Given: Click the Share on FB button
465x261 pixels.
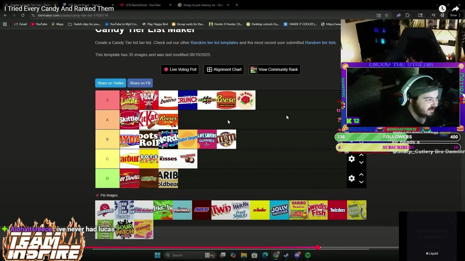Looking at the screenshot, I should [x=140, y=83].
